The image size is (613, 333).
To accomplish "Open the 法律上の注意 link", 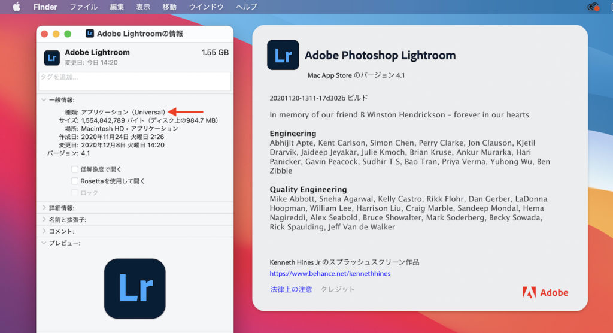I will (291, 289).
